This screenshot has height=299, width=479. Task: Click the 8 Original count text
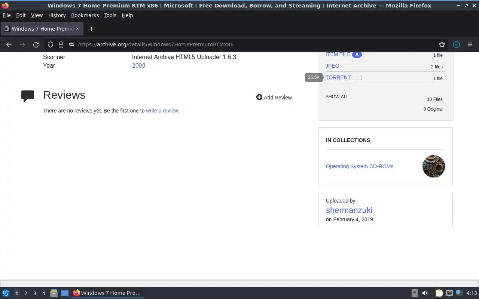click(x=433, y=109)
